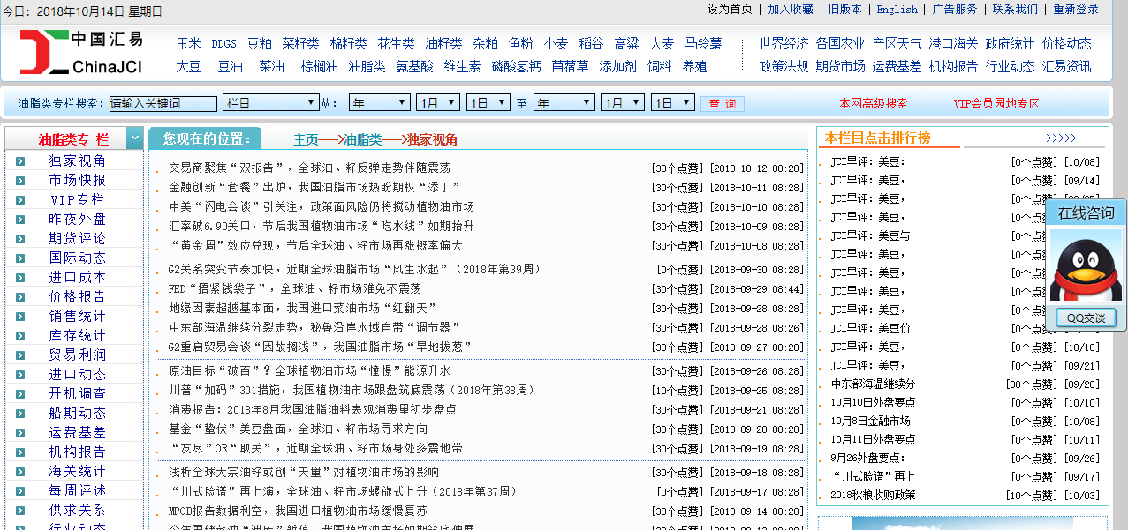Click the arrow icon beside 独家视角
Screen dimensions: 1128x530
tap(19, 161)
